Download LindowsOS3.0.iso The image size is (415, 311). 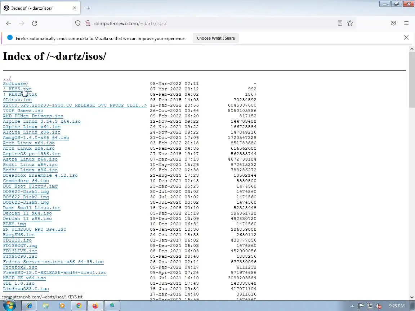pyautogui.click(x=26, y=289)
